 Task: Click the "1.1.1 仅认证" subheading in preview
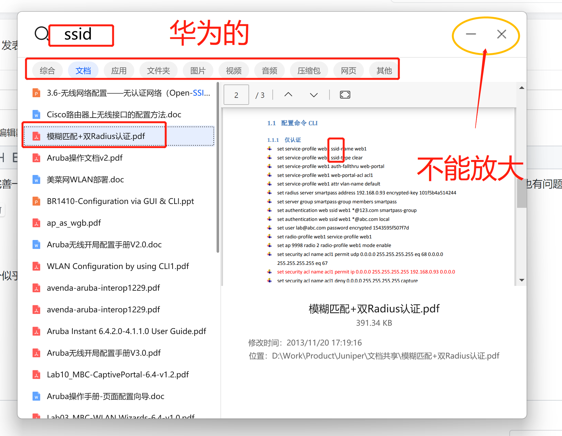tap(284, 140)
